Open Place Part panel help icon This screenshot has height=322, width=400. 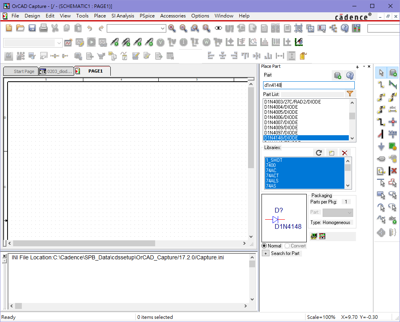[350, 75]
